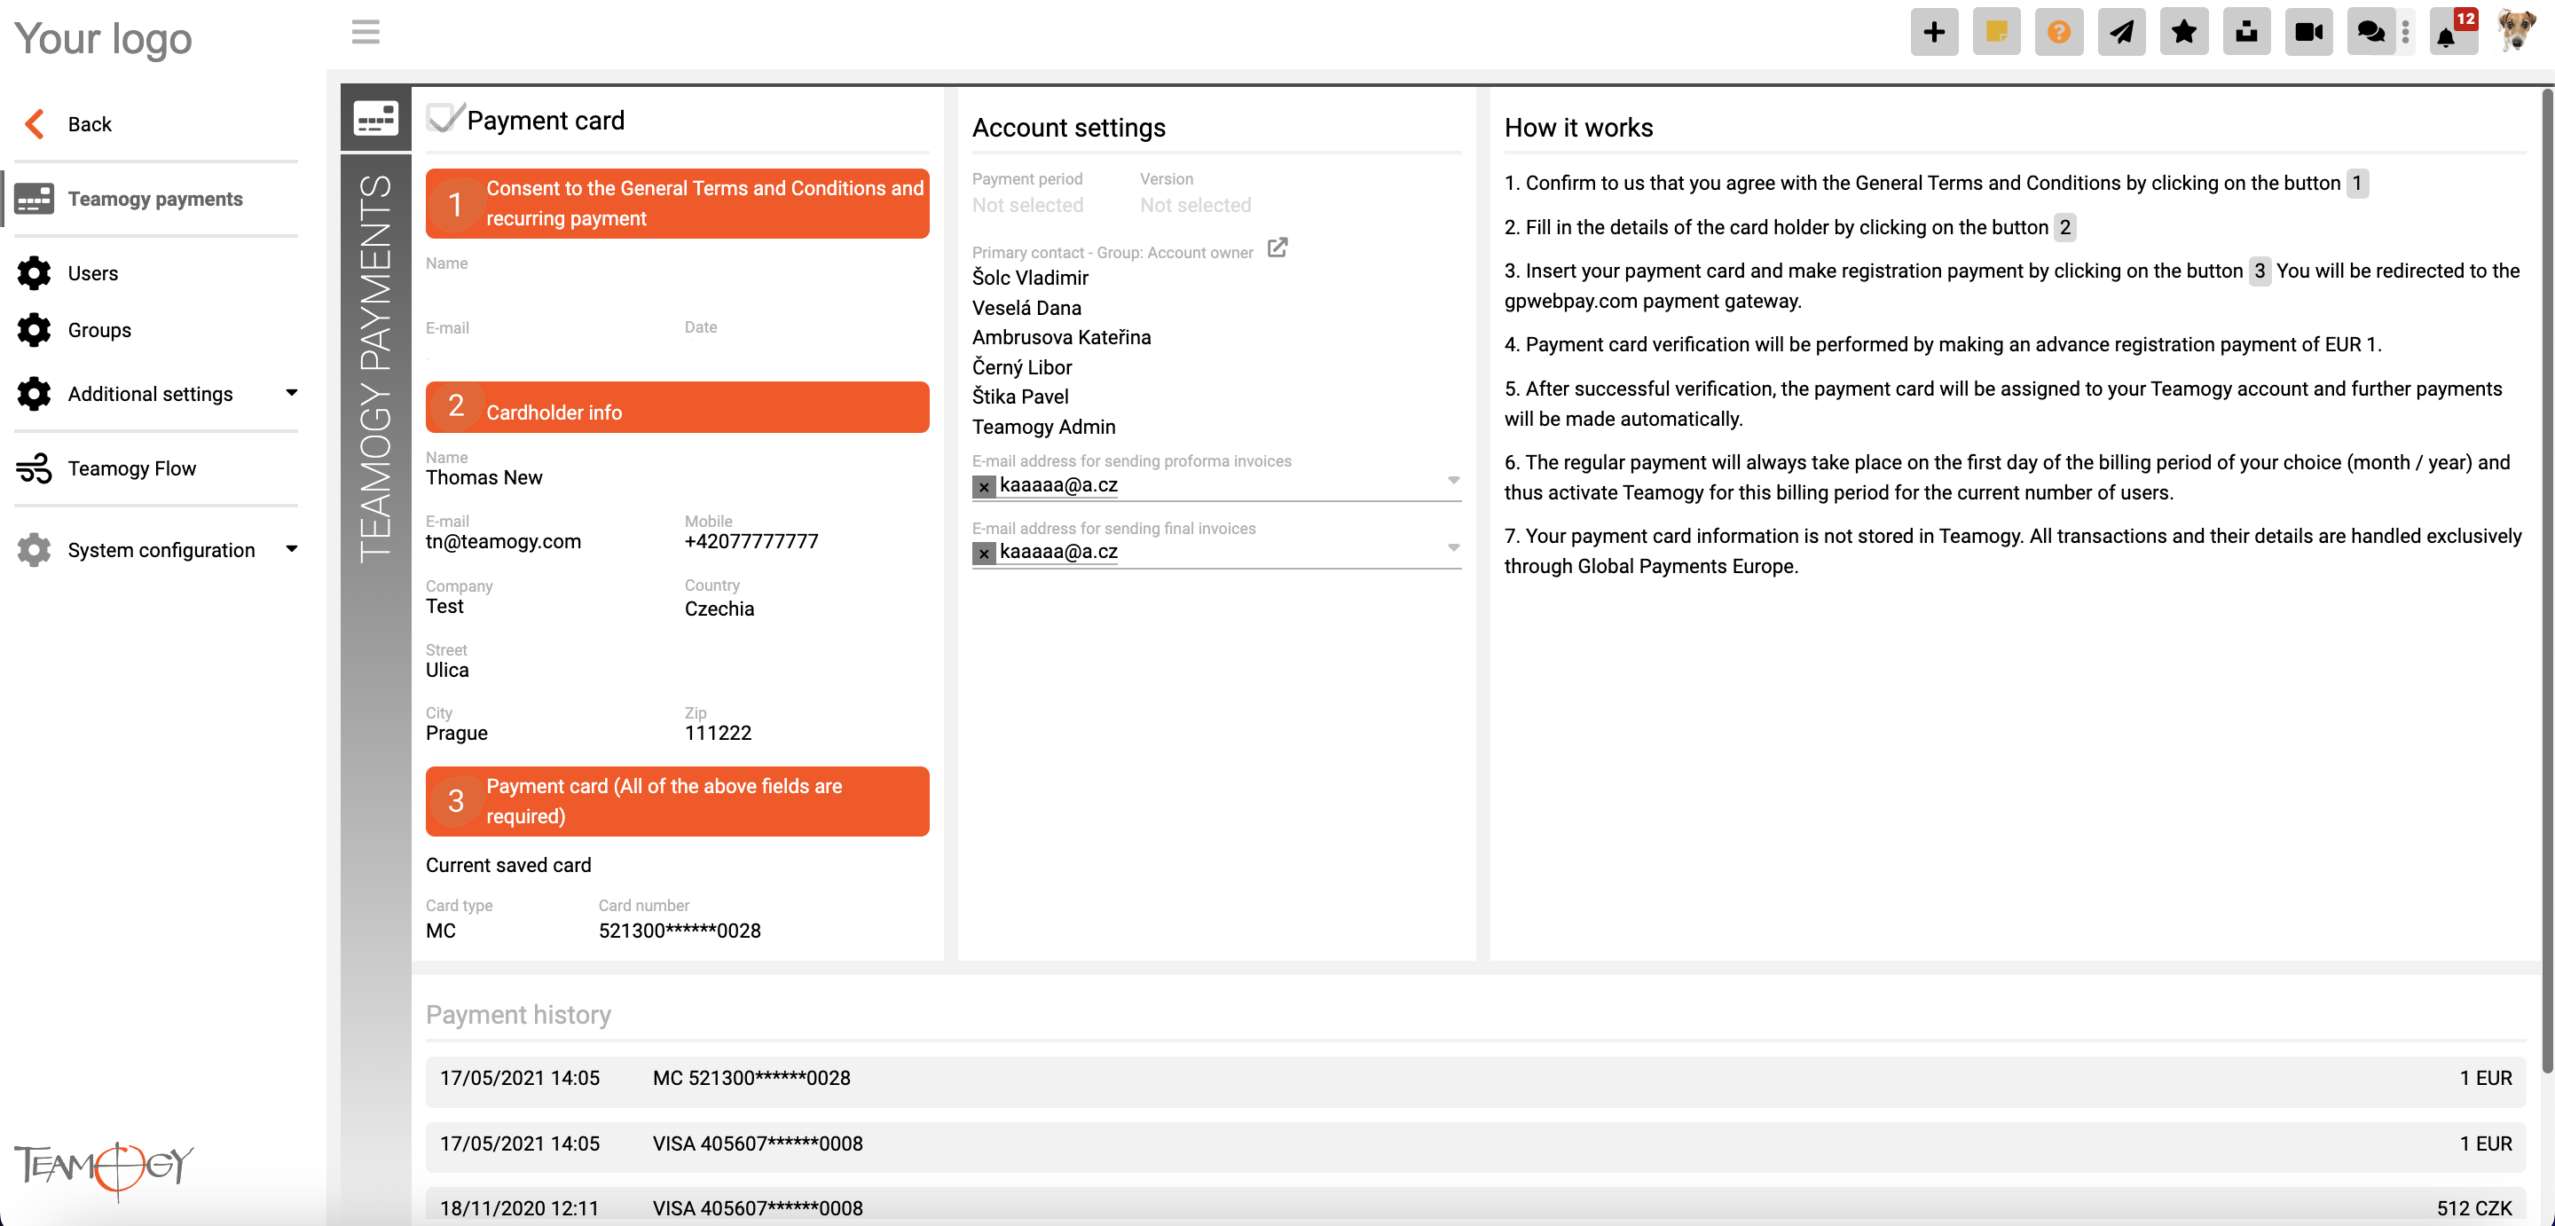Toggle the hamburger menu icon

[x=366, y=32]
